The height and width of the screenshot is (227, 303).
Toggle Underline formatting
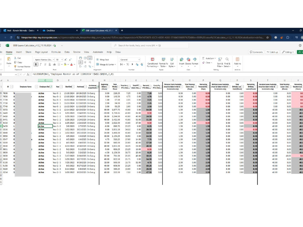[45, 64]
